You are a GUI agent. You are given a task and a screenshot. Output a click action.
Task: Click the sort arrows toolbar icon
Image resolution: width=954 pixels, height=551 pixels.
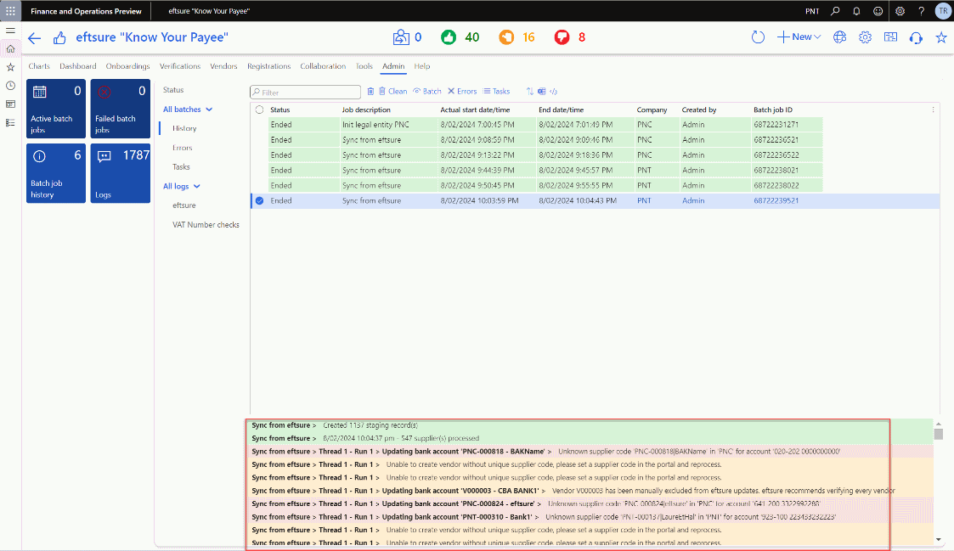click(530, 91)
